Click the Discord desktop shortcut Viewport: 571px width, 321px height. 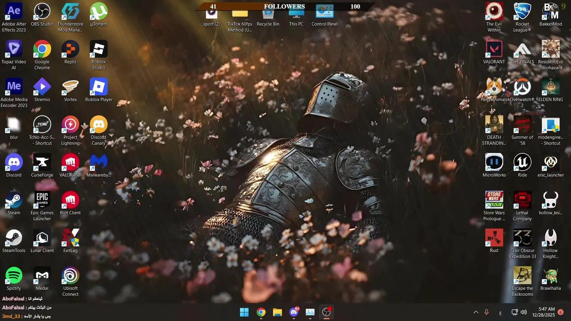point(14,166)
